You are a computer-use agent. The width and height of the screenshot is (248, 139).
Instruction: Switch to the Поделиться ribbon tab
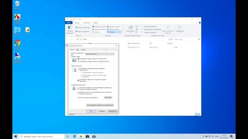(x=87, y=23)
